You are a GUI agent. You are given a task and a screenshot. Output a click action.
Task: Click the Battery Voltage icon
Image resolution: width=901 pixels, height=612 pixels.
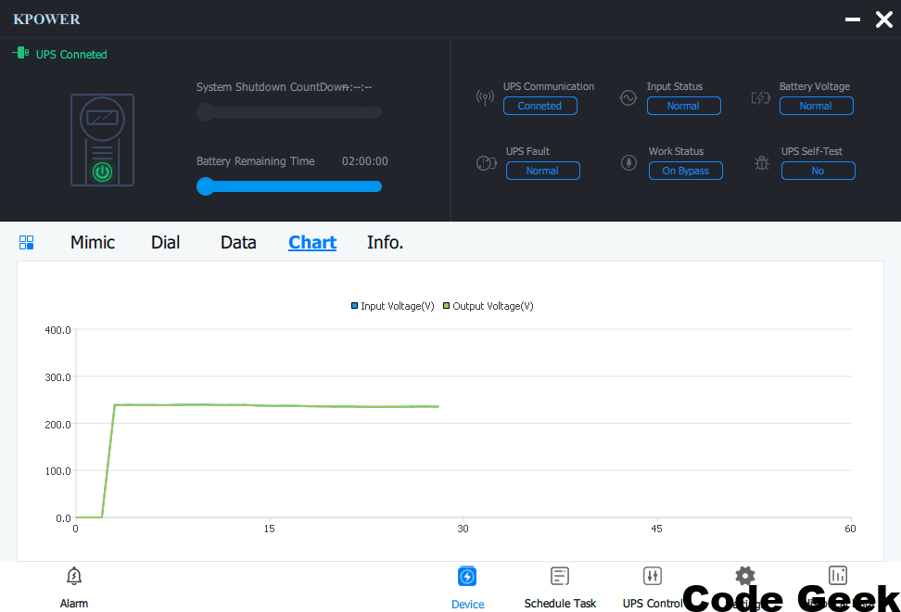pos(761,97)
